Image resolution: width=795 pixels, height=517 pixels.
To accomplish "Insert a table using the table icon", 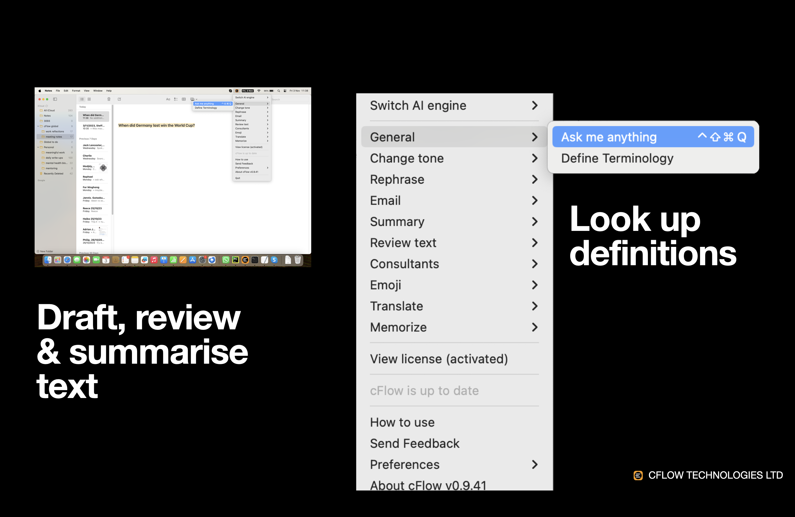I will click(184, 99).
